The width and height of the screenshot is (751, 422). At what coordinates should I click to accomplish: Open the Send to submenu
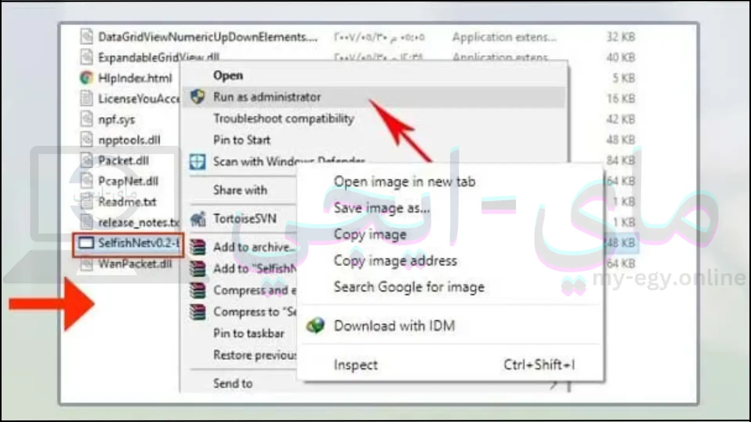233,383
